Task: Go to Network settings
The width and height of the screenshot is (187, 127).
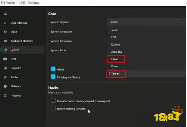Action: [23, 86]
